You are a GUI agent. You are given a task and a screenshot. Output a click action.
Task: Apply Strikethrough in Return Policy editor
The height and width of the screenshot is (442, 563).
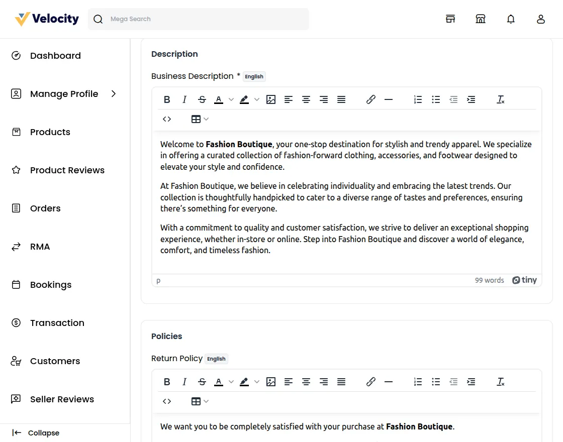[x=202, y=382]
